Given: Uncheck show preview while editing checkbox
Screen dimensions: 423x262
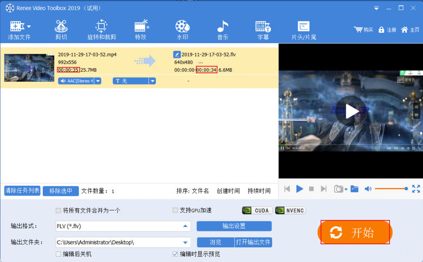Looking at the screenshot, I should [175, 254].
